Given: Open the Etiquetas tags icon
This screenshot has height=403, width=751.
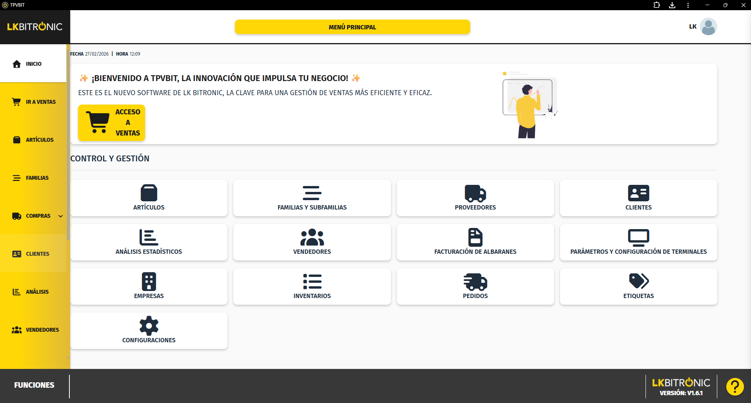Looking at the screenshot, I should click(x=638, y=281).
